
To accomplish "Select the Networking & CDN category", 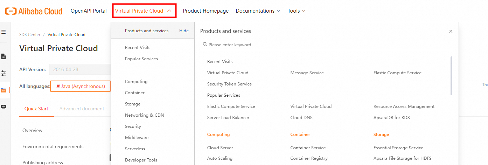I will [x=144, y=115].
